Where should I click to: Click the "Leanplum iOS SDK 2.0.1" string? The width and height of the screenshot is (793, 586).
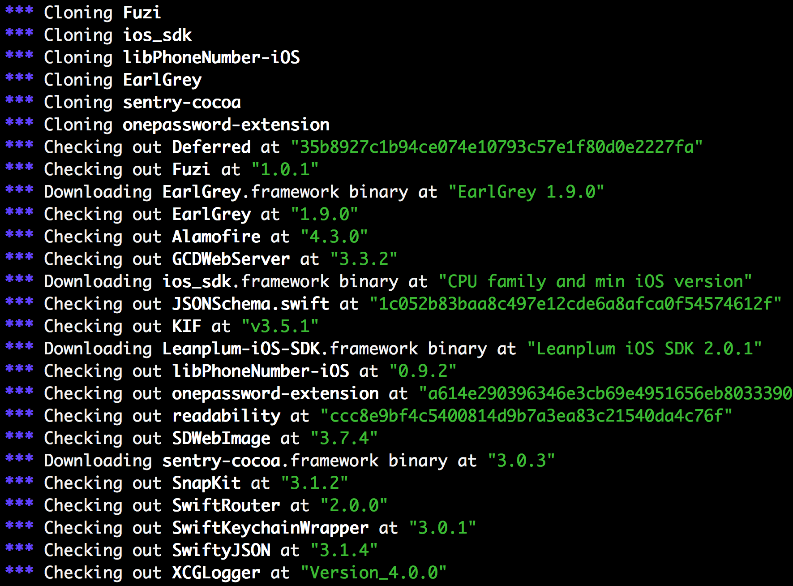[644, 349]
